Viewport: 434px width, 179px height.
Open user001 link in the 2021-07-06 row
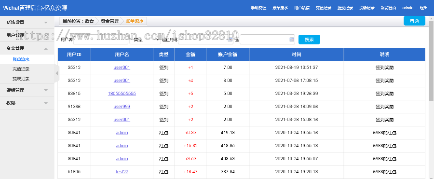coord(122,81)
